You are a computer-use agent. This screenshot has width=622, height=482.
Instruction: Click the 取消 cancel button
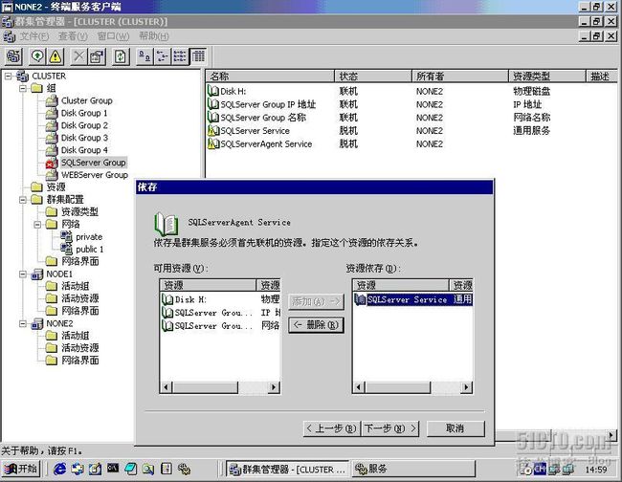point(455,428)
